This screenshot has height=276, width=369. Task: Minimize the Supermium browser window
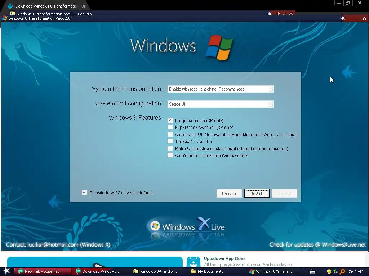[339, 3]
